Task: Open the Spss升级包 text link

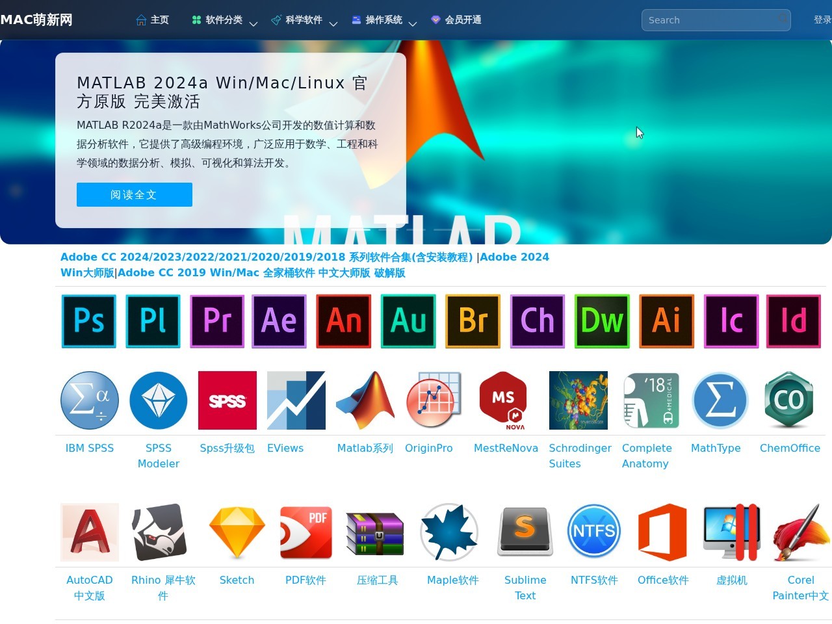Action: pyautogui.click(x=227, y=448)
